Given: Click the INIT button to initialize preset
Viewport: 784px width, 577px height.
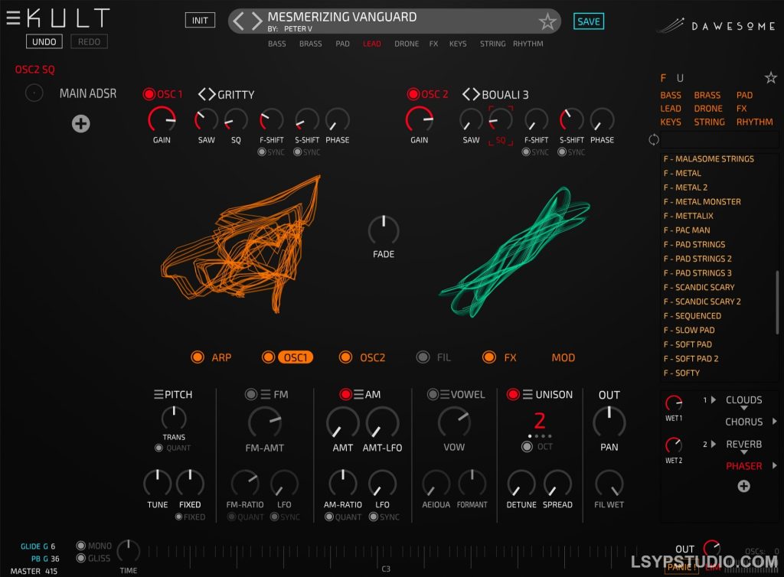Looking at the screenshot, I should click(x=200, y=21).
